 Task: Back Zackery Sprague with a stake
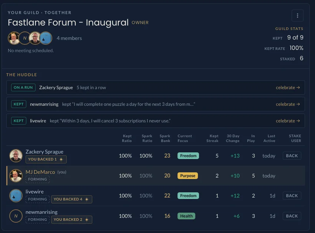292,156
